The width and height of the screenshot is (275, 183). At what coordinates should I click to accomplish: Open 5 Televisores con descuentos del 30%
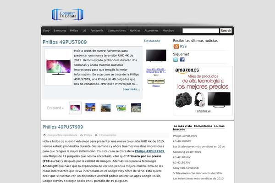tap(197, 173)
